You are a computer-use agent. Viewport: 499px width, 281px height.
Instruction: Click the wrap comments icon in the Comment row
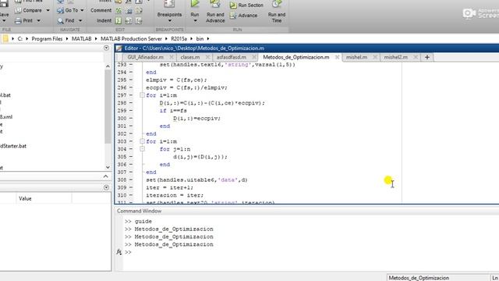pos(139,10)
